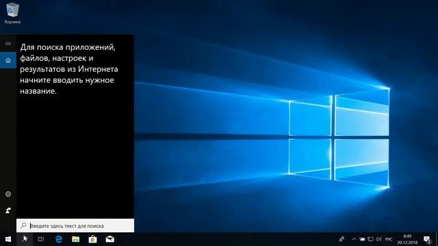This screenshot has height=246, width=438.
Task: Open the Mail app taskbar icon
Action: coord(109,239)
